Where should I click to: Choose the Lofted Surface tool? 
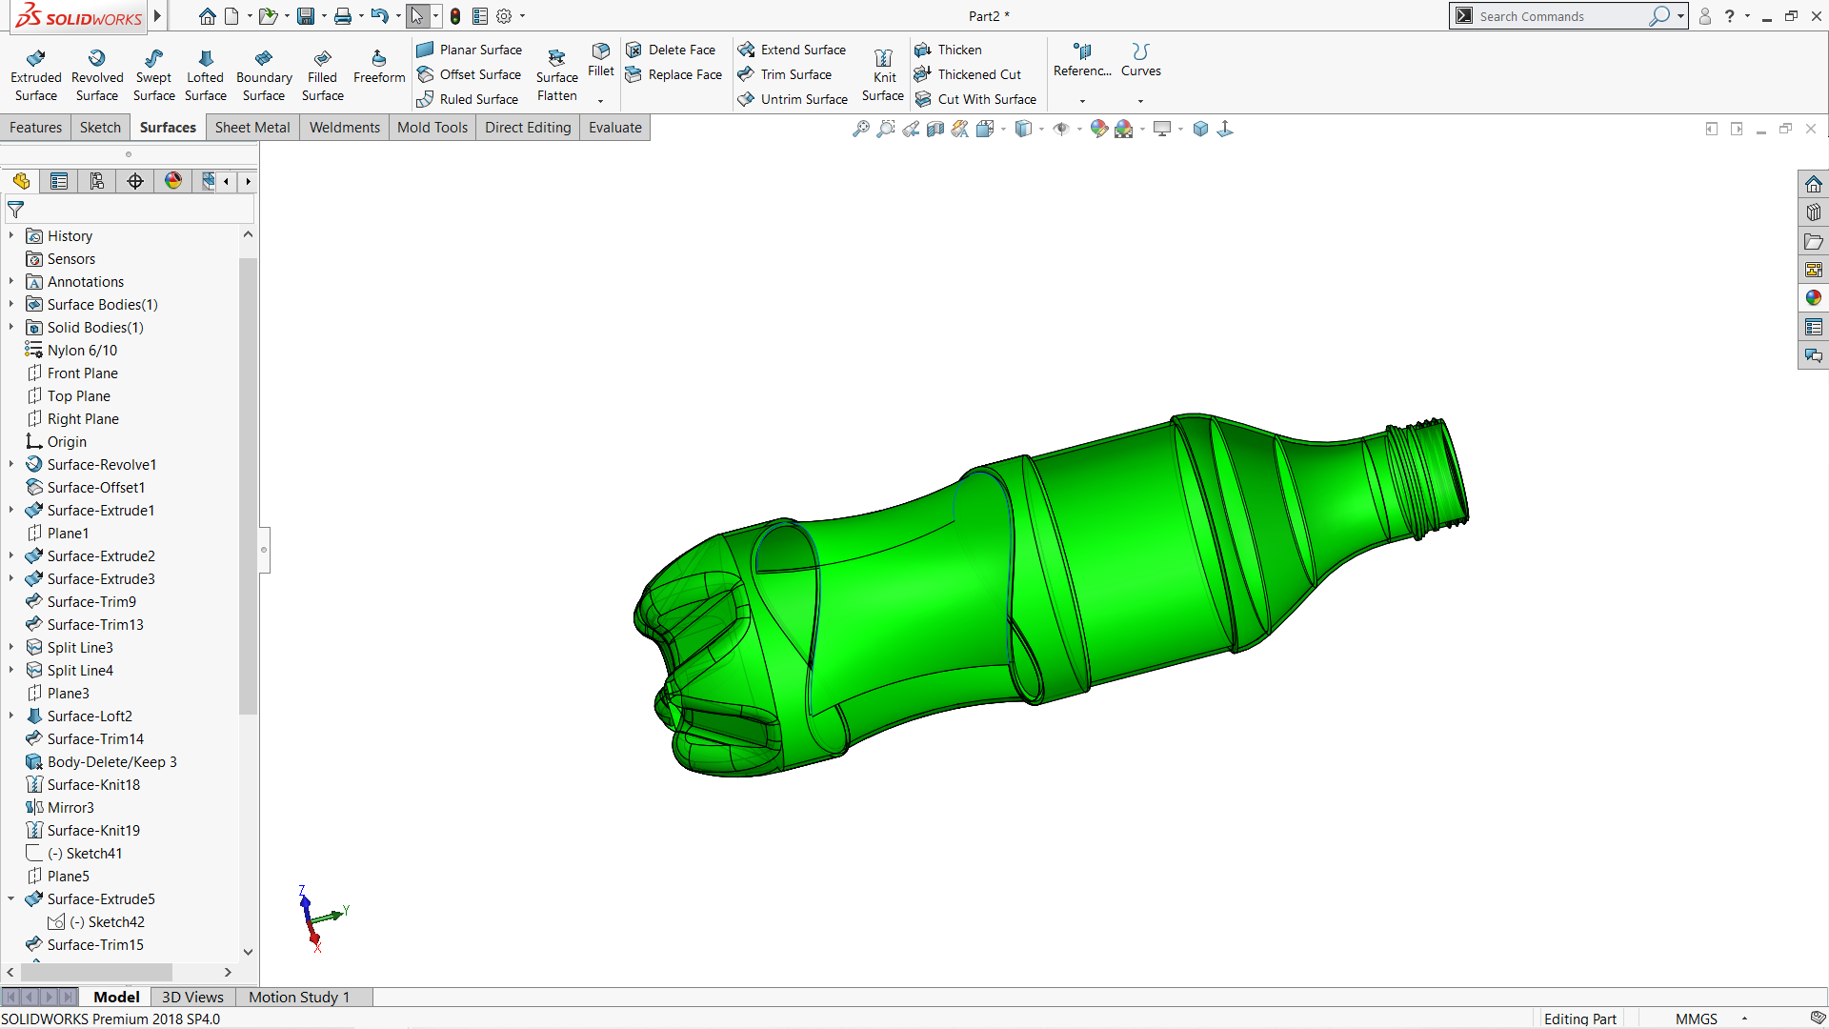coord(206,74)
